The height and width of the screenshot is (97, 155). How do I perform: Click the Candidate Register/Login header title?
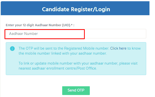76,9
